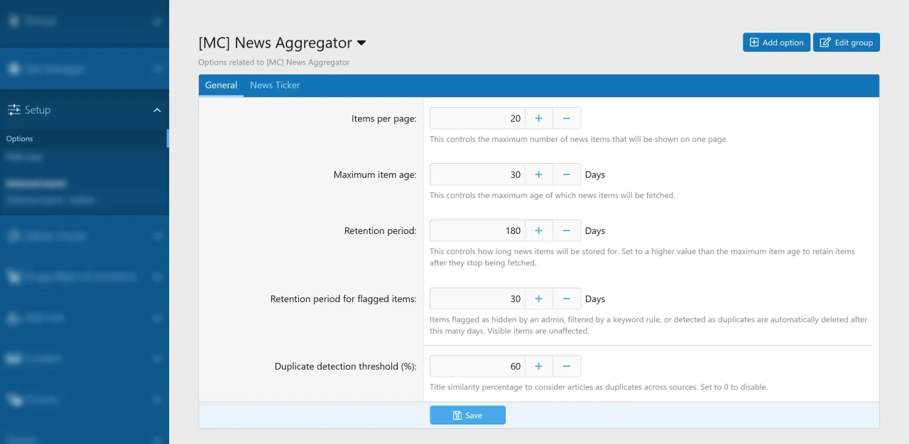This screenshot has height=444, width=909.
Task: Increase flagged items retention with plus icon
Action: (538, 299)
